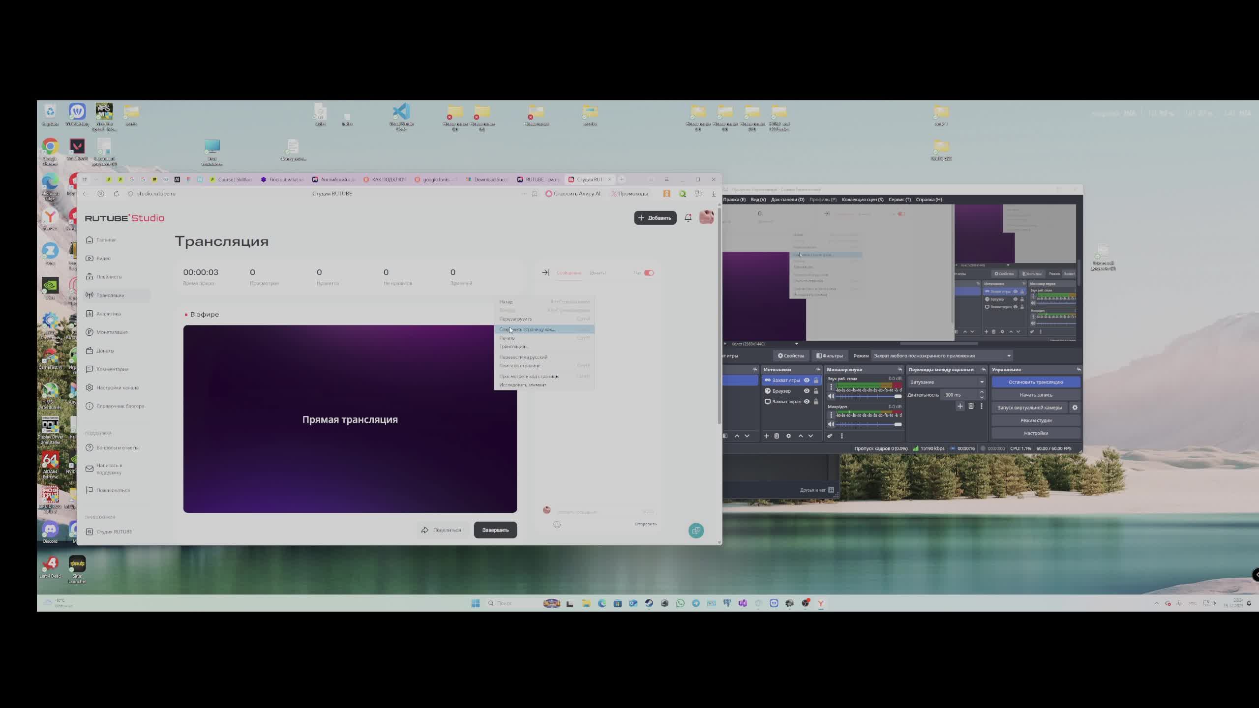Open Звук раб. стола three-dot options menu

click(x=831, y=387)
